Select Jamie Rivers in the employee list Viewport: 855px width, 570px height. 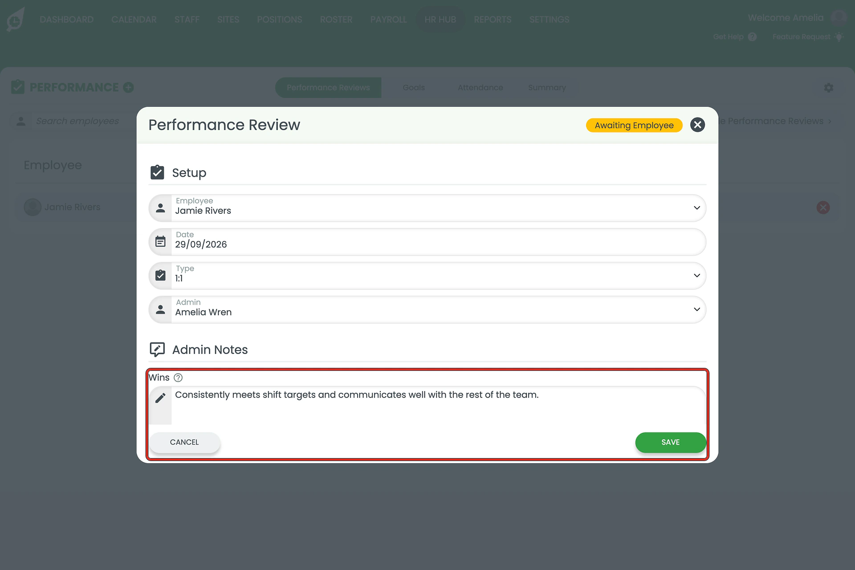coord(72,207)
